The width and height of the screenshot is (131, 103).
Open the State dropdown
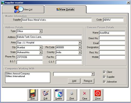41,52
